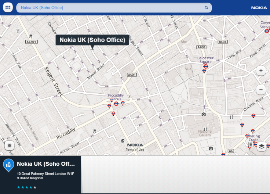This screenshot has width=270, height=194.
Task: Click the Albemarle Street label
Action: click(x=13, y=135)
